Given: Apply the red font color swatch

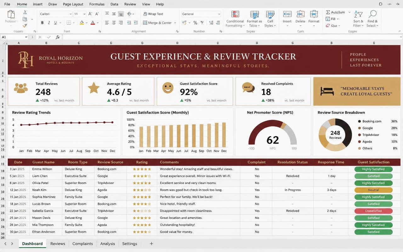Looking at the screenshot, I should coord(93,23).
